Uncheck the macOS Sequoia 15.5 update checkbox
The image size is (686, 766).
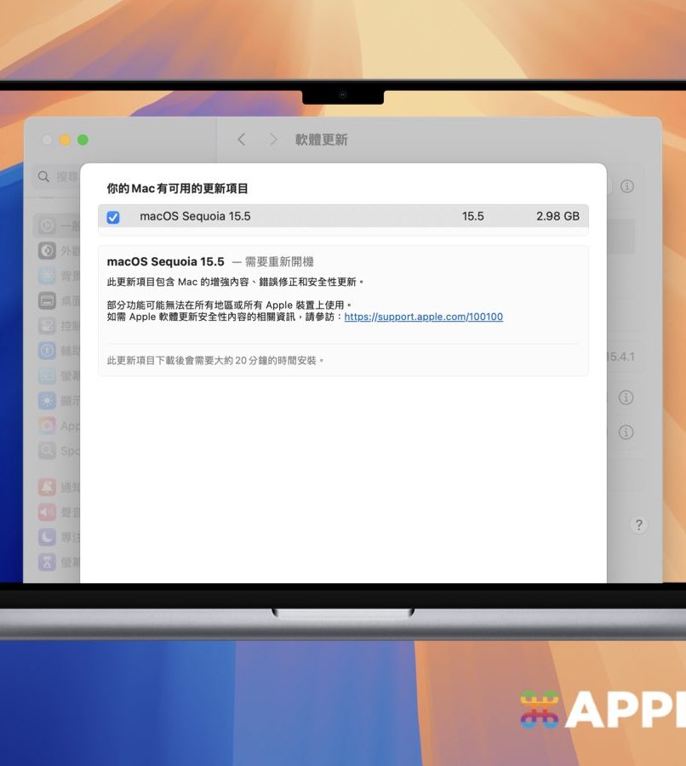(x=113, y=217)
